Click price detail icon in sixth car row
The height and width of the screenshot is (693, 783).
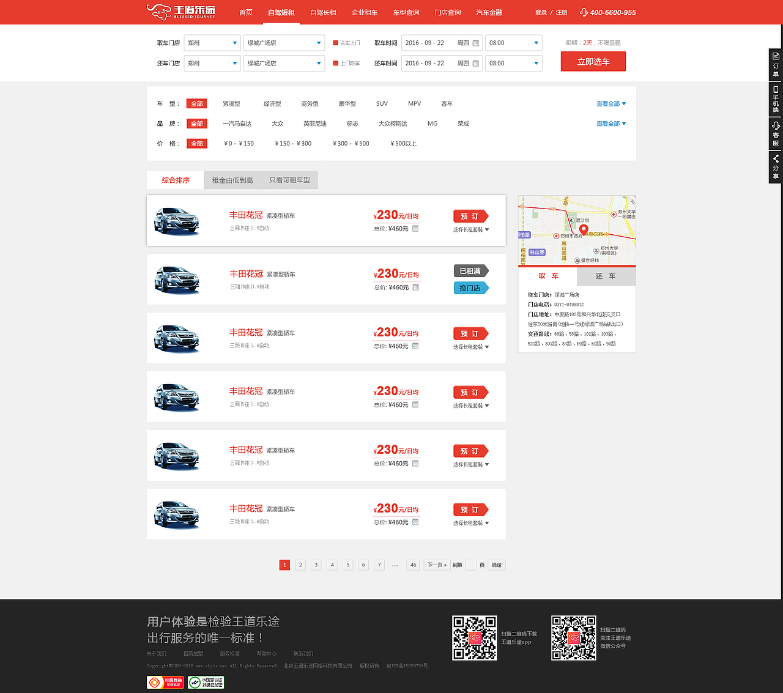tap(415, 522)
